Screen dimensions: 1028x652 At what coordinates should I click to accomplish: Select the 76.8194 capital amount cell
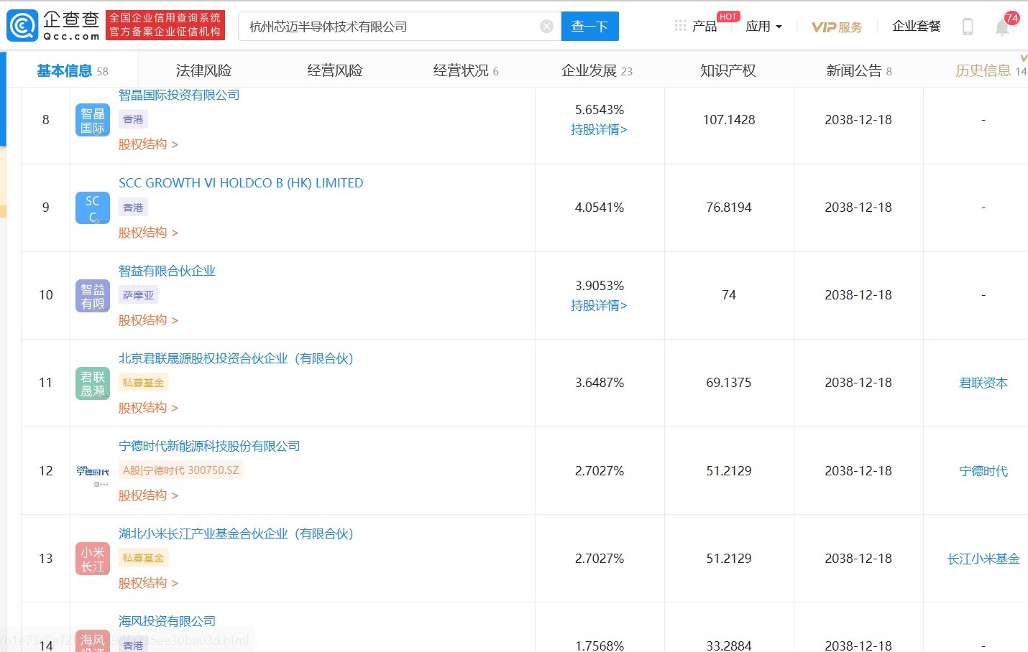pos(729,208)
